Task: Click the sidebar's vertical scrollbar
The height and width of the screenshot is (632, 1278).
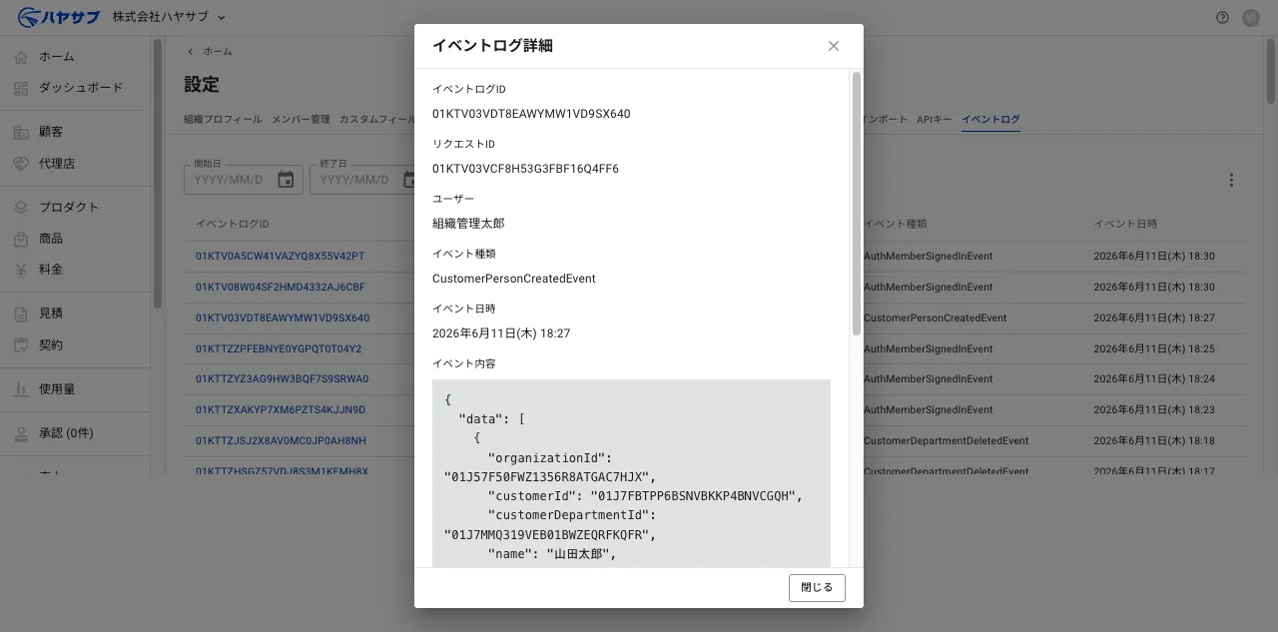Action: (x=157, y=174)
